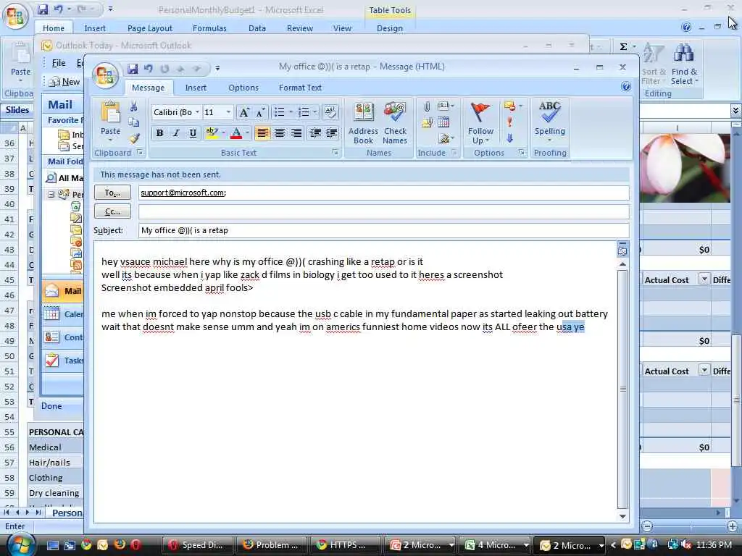Toggle Italic formatting

177,133
